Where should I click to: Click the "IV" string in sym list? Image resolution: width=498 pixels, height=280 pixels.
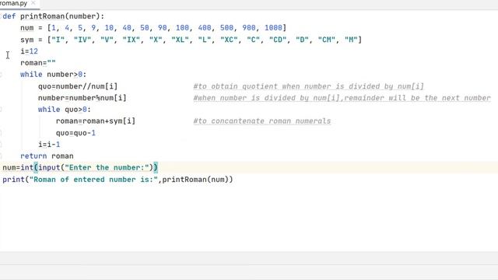click(x=82, y=40)
